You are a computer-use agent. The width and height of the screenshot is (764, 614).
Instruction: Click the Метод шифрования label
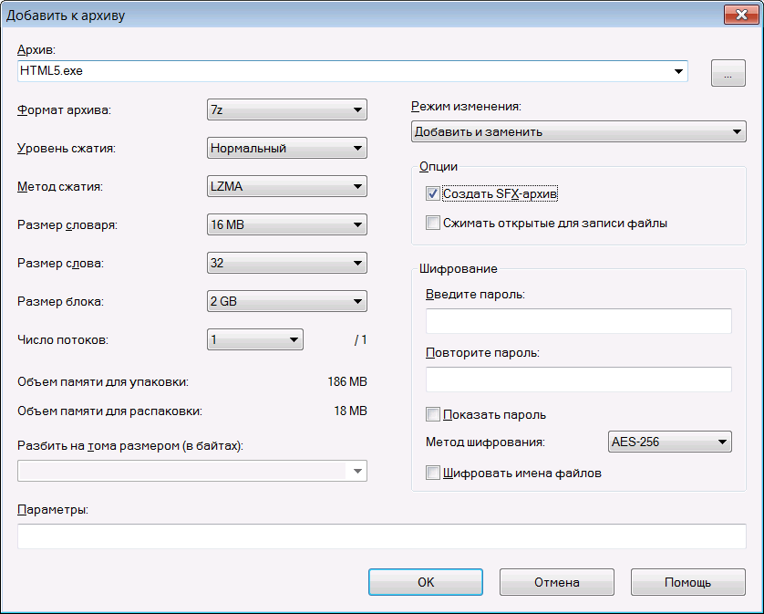[x=485, y=442]
